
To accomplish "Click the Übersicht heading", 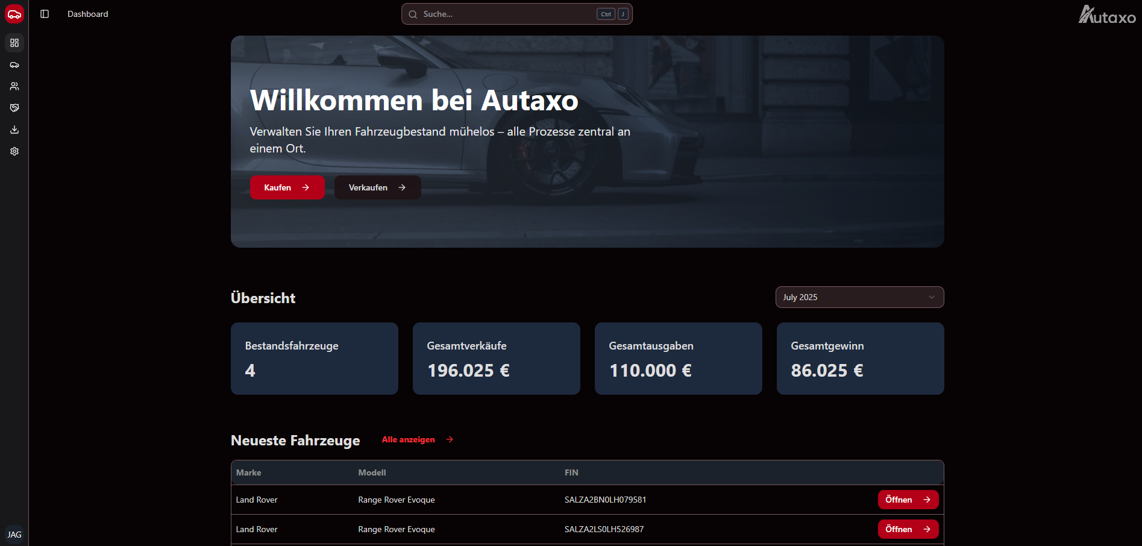I will pyautogui.click(x=263, y=298).
